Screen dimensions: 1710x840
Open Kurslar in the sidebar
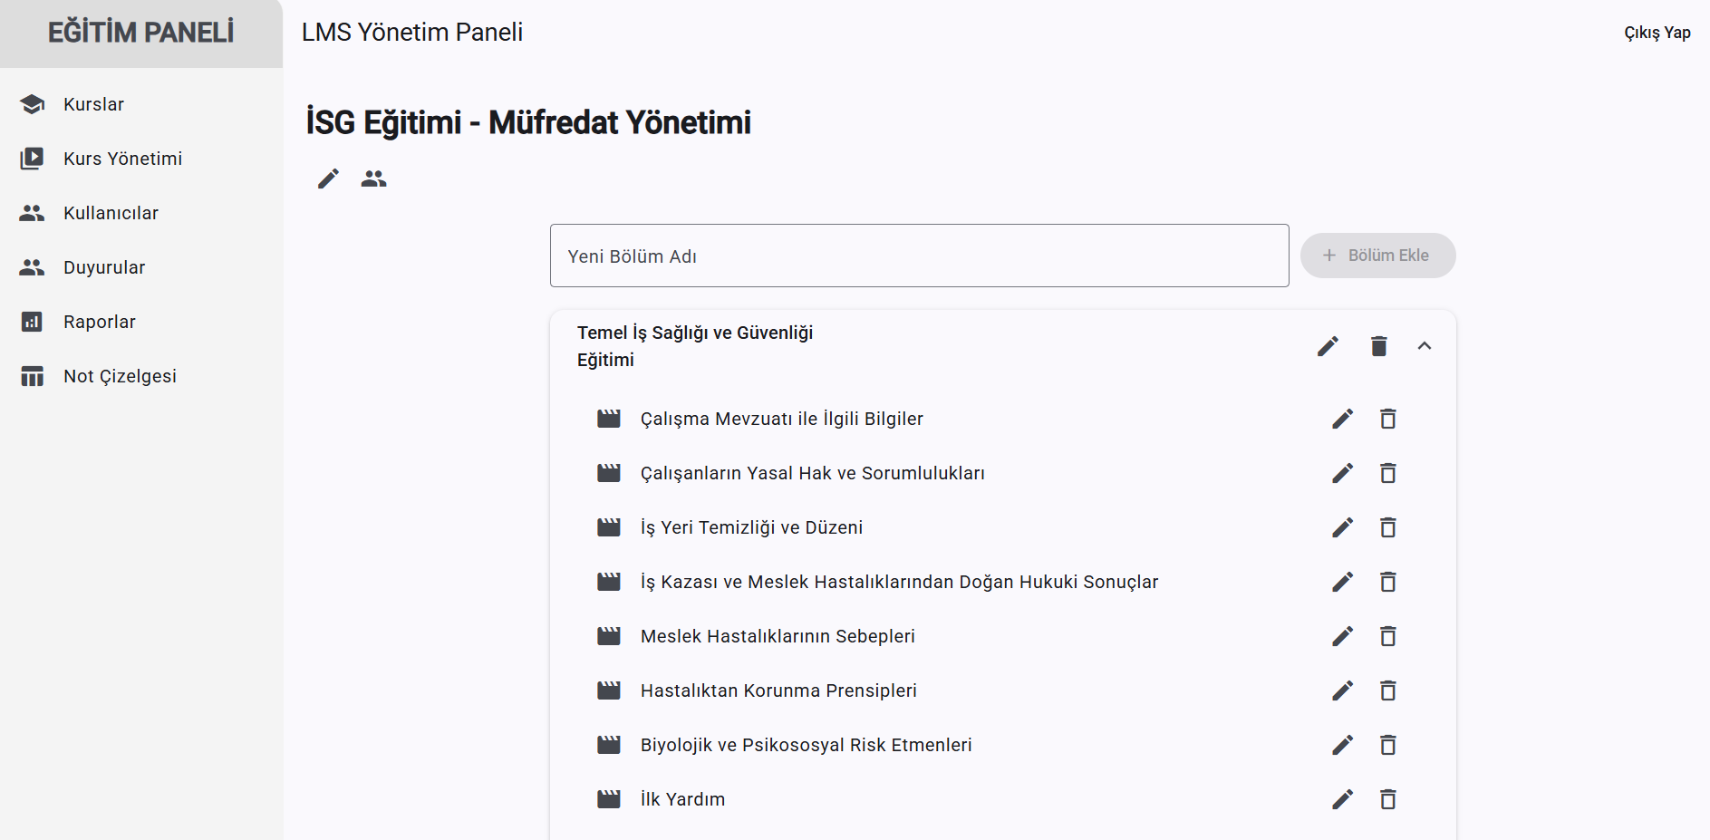[93, 104]
